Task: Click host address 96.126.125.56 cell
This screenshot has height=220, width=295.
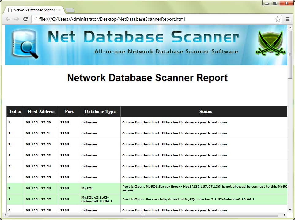Action: pos(38,189)
